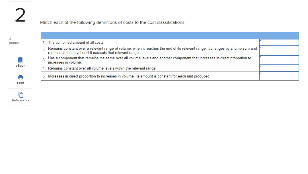Screen dimensions: 308x174
Task: Click the definition text 'The combined amount of all costs'
Action: pyautogui.click(x=76, y=42)
